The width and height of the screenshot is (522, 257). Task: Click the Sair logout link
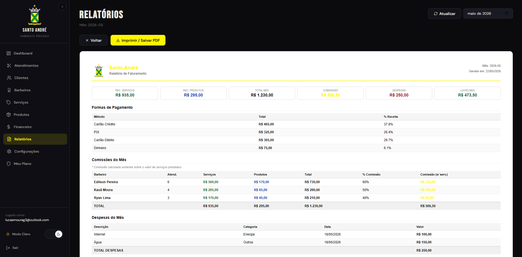click(12, 248)
